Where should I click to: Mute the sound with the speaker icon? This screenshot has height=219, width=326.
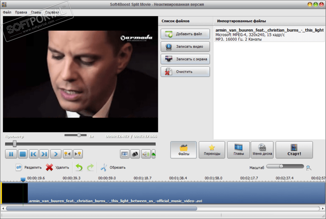click(146, 154)
